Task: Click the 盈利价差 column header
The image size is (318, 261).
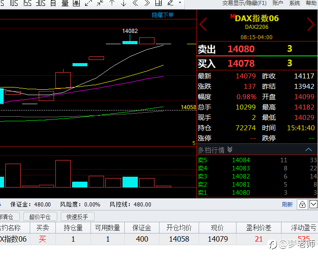Action: pyautogui.click(x=259, y=228)
